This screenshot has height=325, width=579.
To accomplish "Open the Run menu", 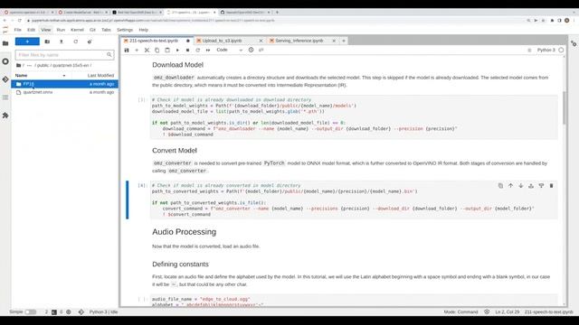I will pos(61,30).
